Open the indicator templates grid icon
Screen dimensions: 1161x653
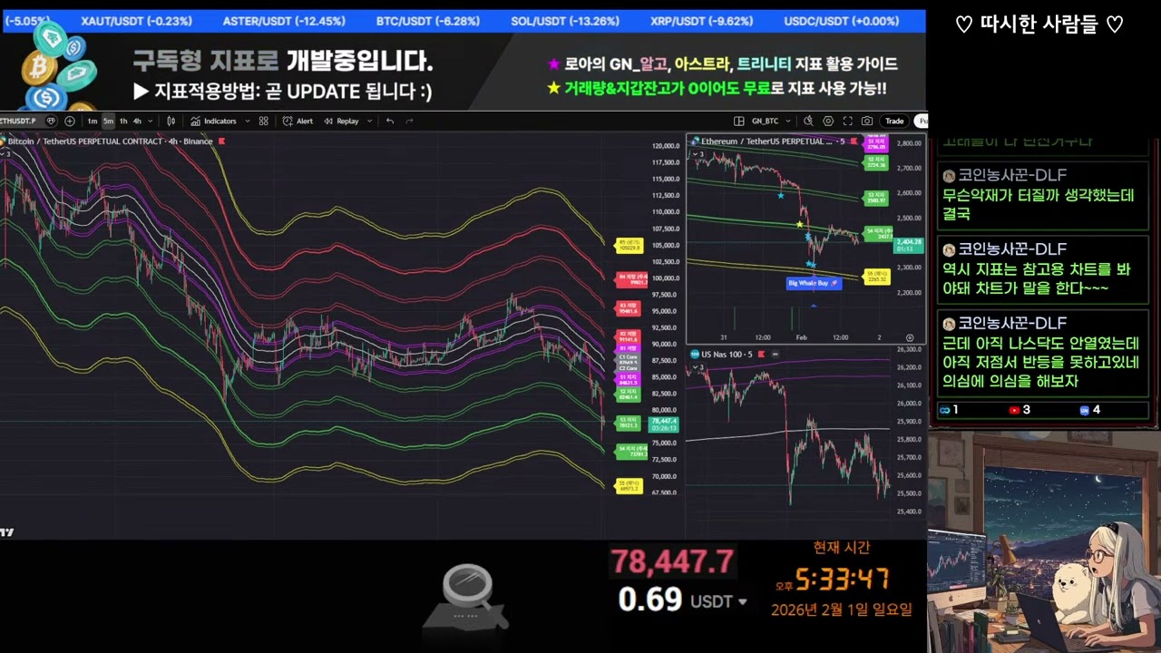point(263,121)
